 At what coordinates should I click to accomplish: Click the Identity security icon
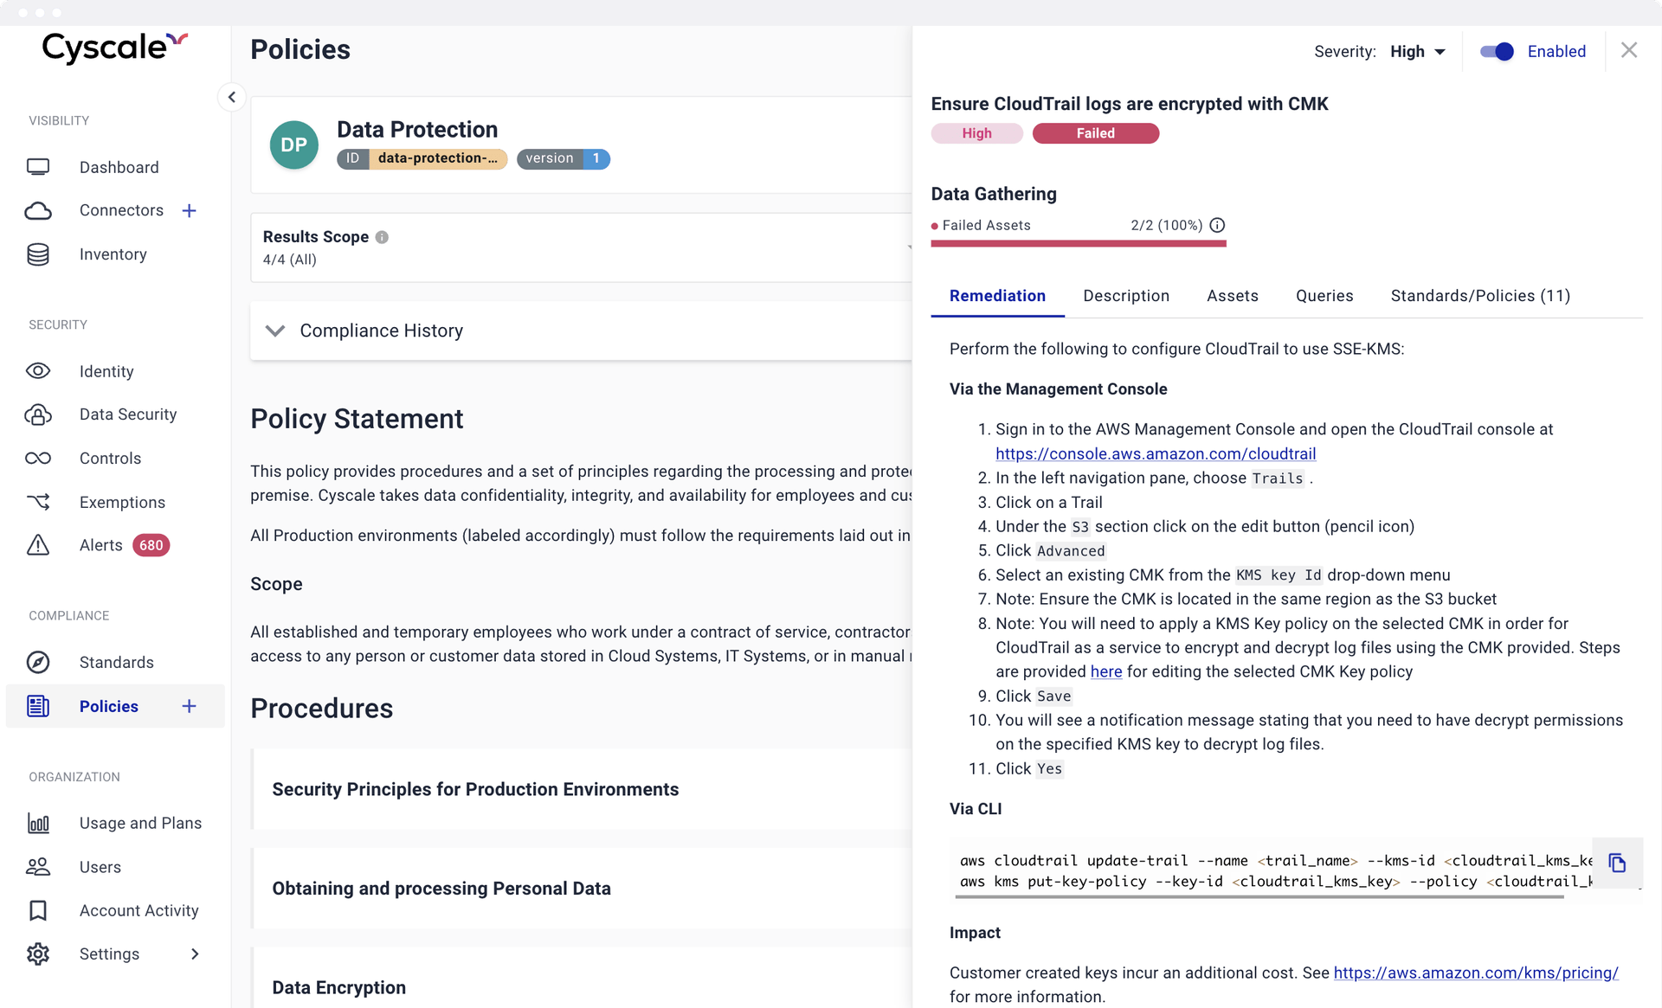click(x=38, y=370)
